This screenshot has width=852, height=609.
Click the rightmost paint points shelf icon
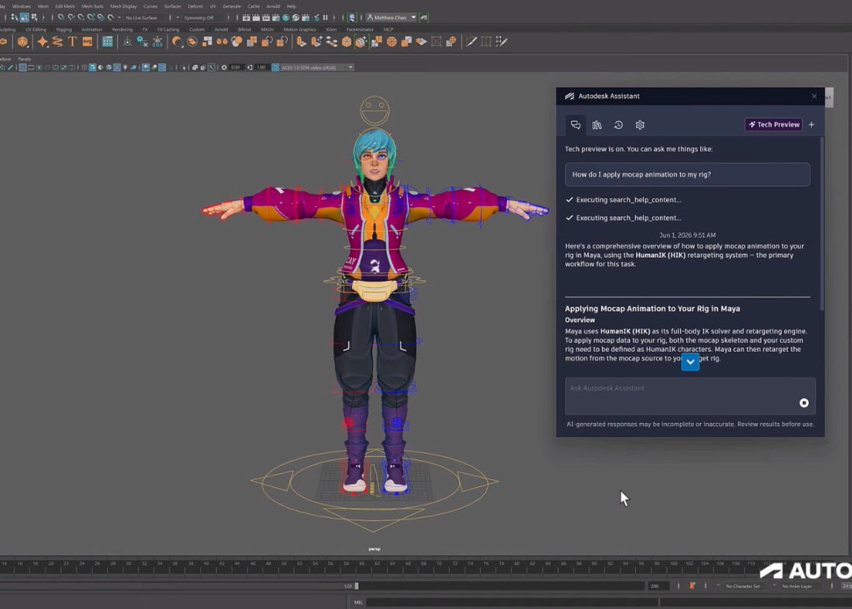click(x=501, y=42)
